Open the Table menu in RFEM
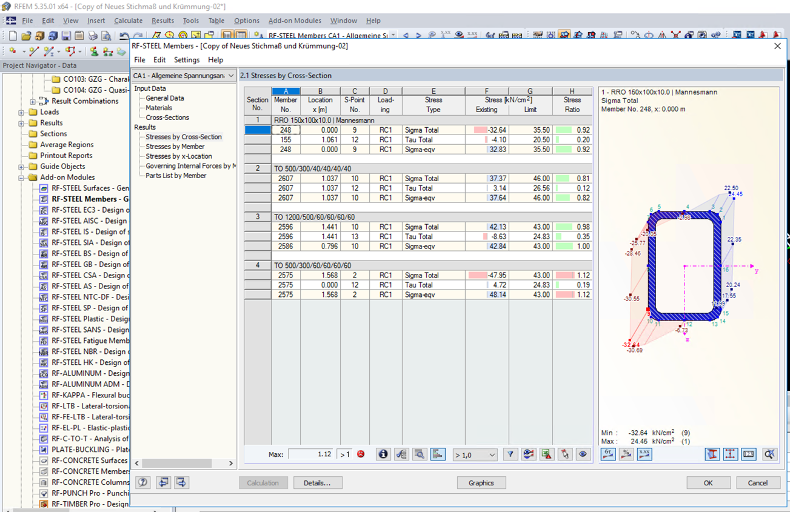 (x=216, y=21)
